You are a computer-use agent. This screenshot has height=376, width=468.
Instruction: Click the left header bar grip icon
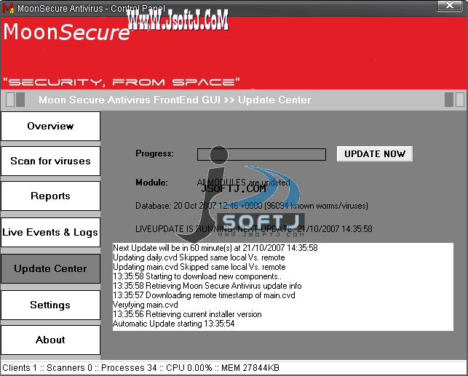click(x=15, y=100)
